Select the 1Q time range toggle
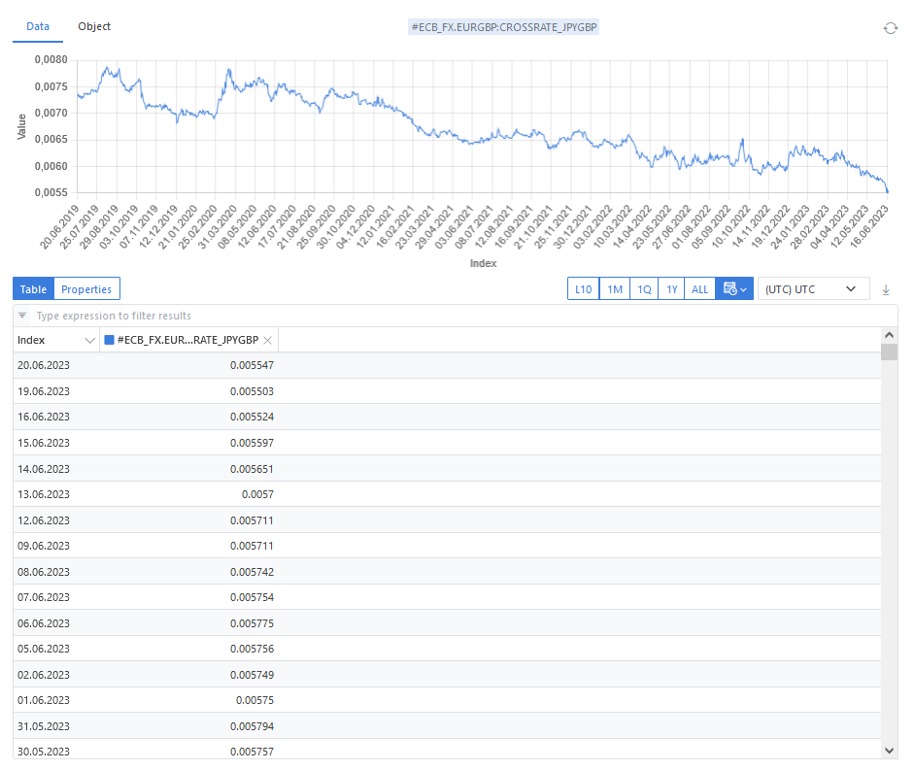The width and height of the screenshot is (915, 770). tap(643, 289)
